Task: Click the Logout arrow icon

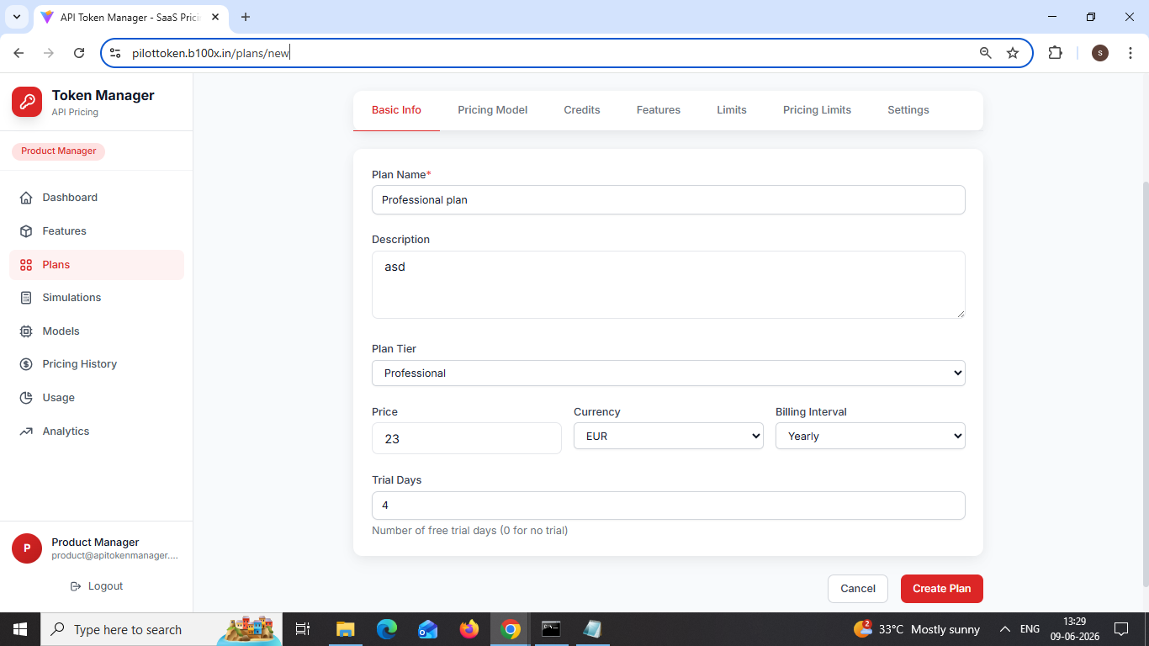Action: point(76,586)
